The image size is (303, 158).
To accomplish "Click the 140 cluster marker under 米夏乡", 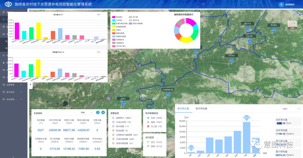I will (123, 104).
